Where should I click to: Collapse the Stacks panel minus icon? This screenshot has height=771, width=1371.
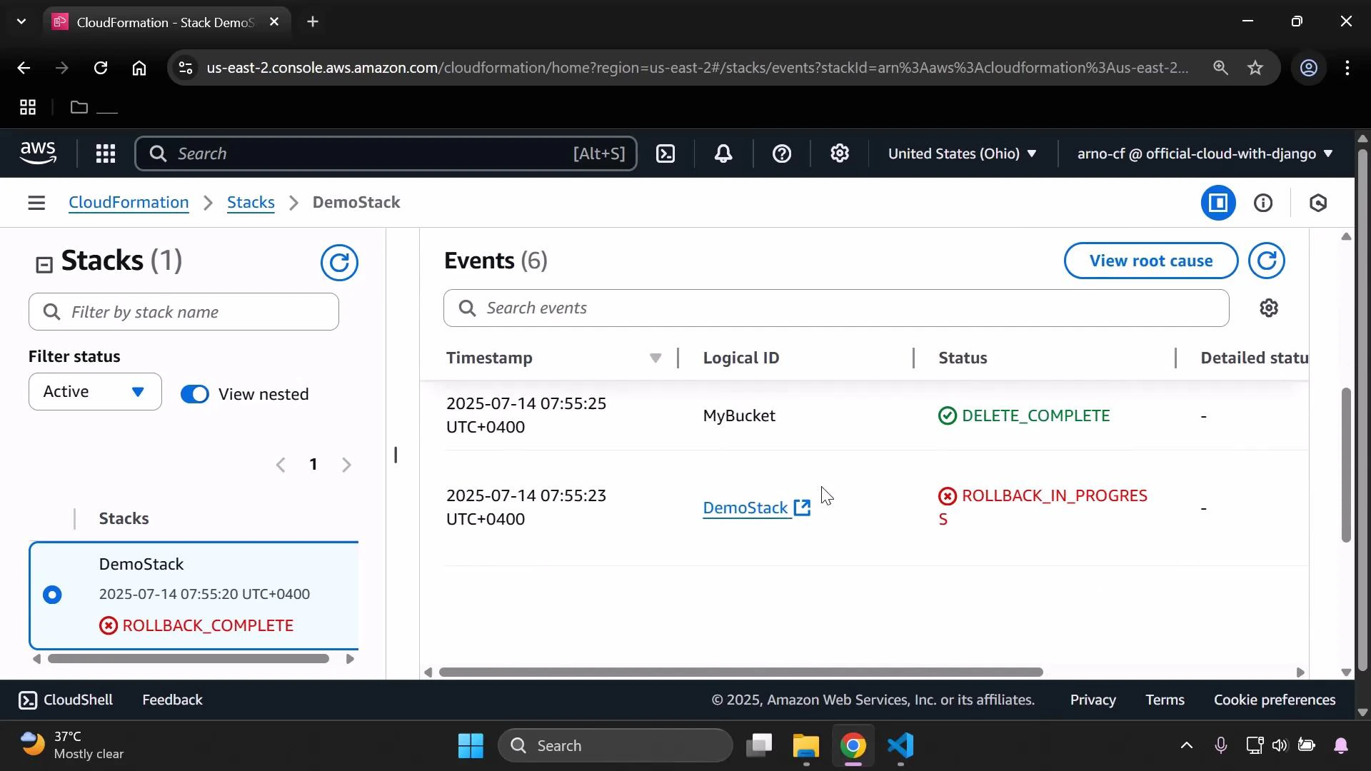[x=44, y=265]
